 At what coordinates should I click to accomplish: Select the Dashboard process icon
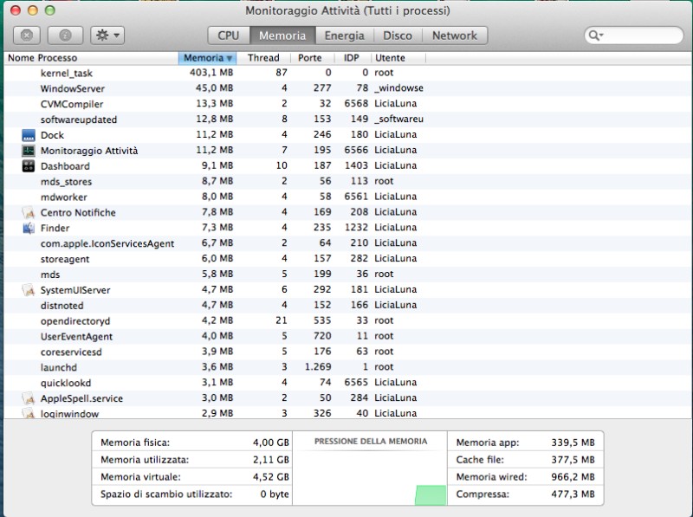(29, 166)
